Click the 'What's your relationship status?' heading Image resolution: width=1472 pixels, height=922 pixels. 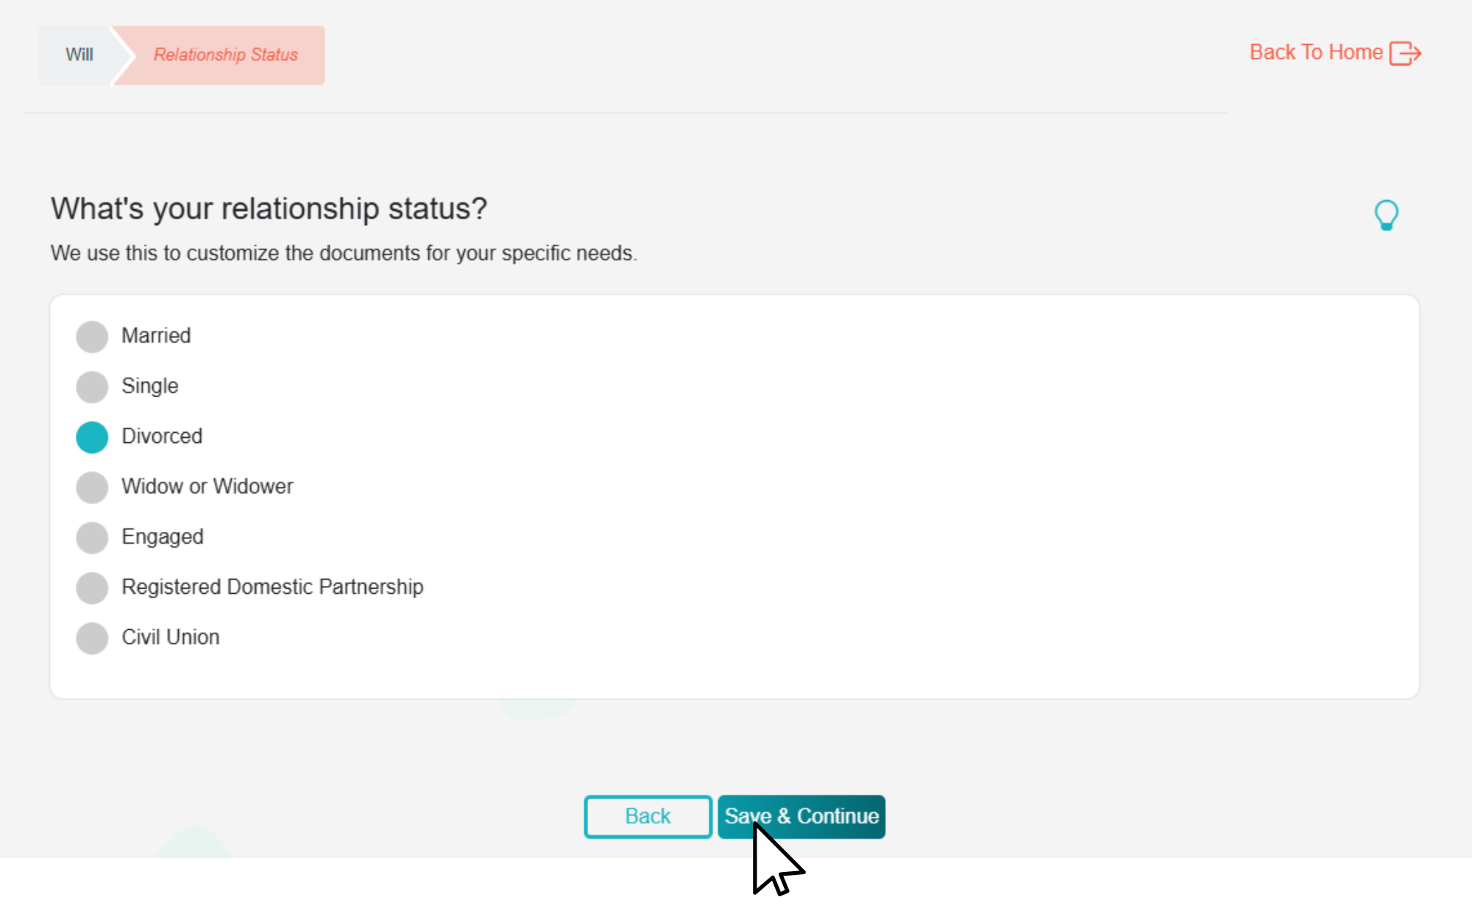[x=269, y=209]
